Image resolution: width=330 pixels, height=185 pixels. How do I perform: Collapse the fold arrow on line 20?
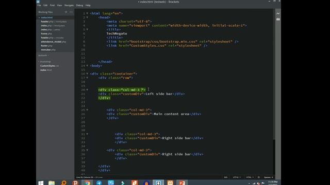(x=87, y=90)
